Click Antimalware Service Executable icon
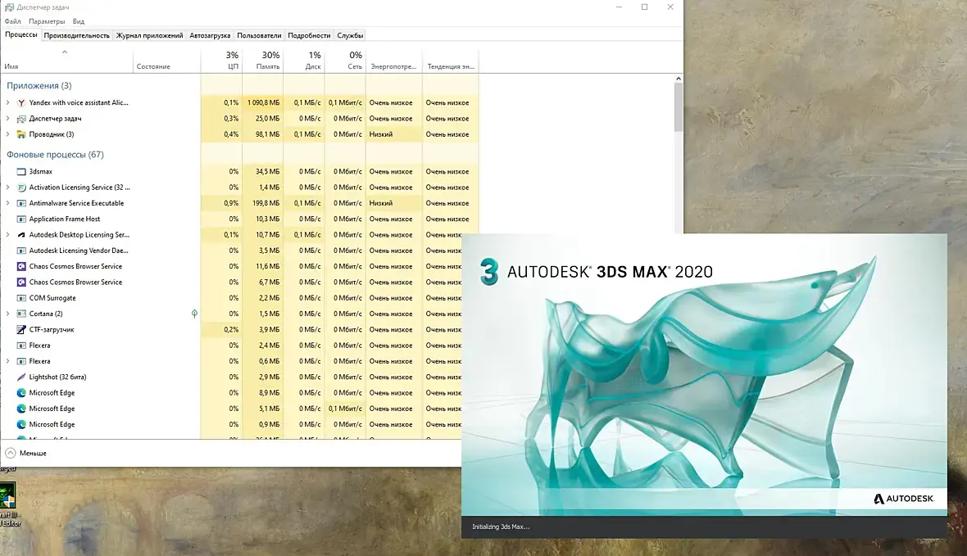967x556 pixels. [x=21, y=203]
